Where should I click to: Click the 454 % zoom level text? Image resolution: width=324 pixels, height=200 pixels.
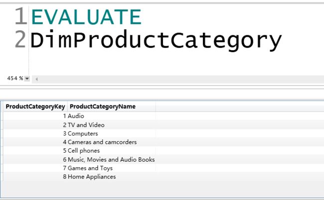click(x=15, y=78)
